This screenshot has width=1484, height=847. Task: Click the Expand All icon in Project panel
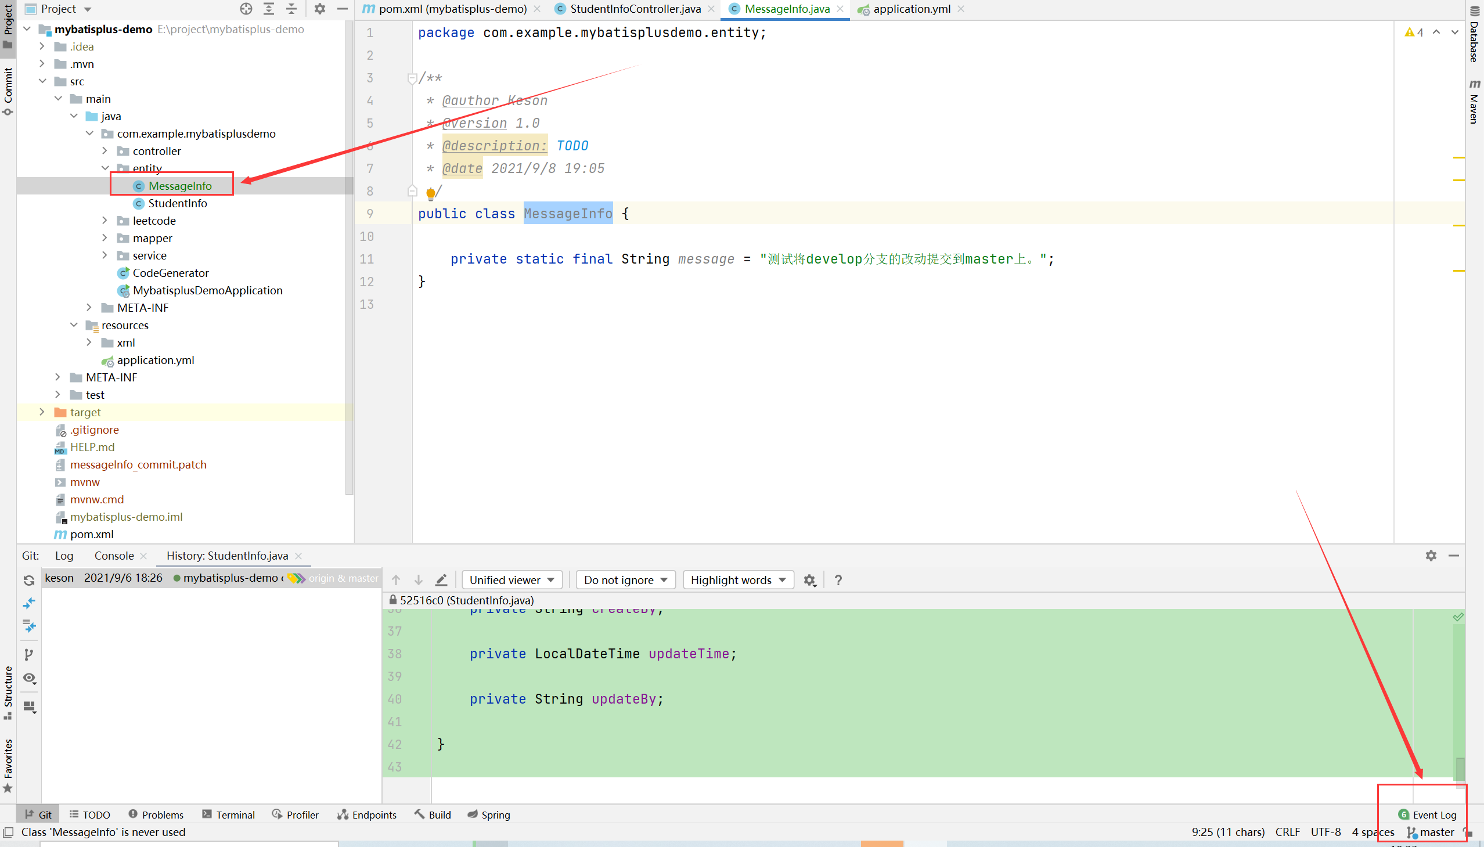click(x=269, y=9)
